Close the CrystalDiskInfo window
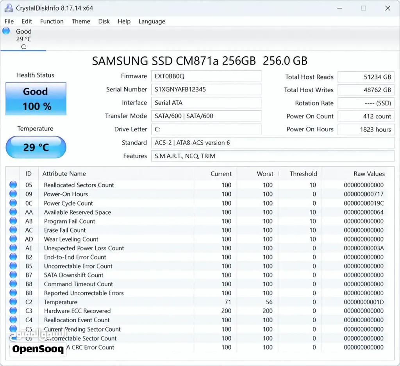This screenshot has width=400, height=366. [x=387, y=8]
